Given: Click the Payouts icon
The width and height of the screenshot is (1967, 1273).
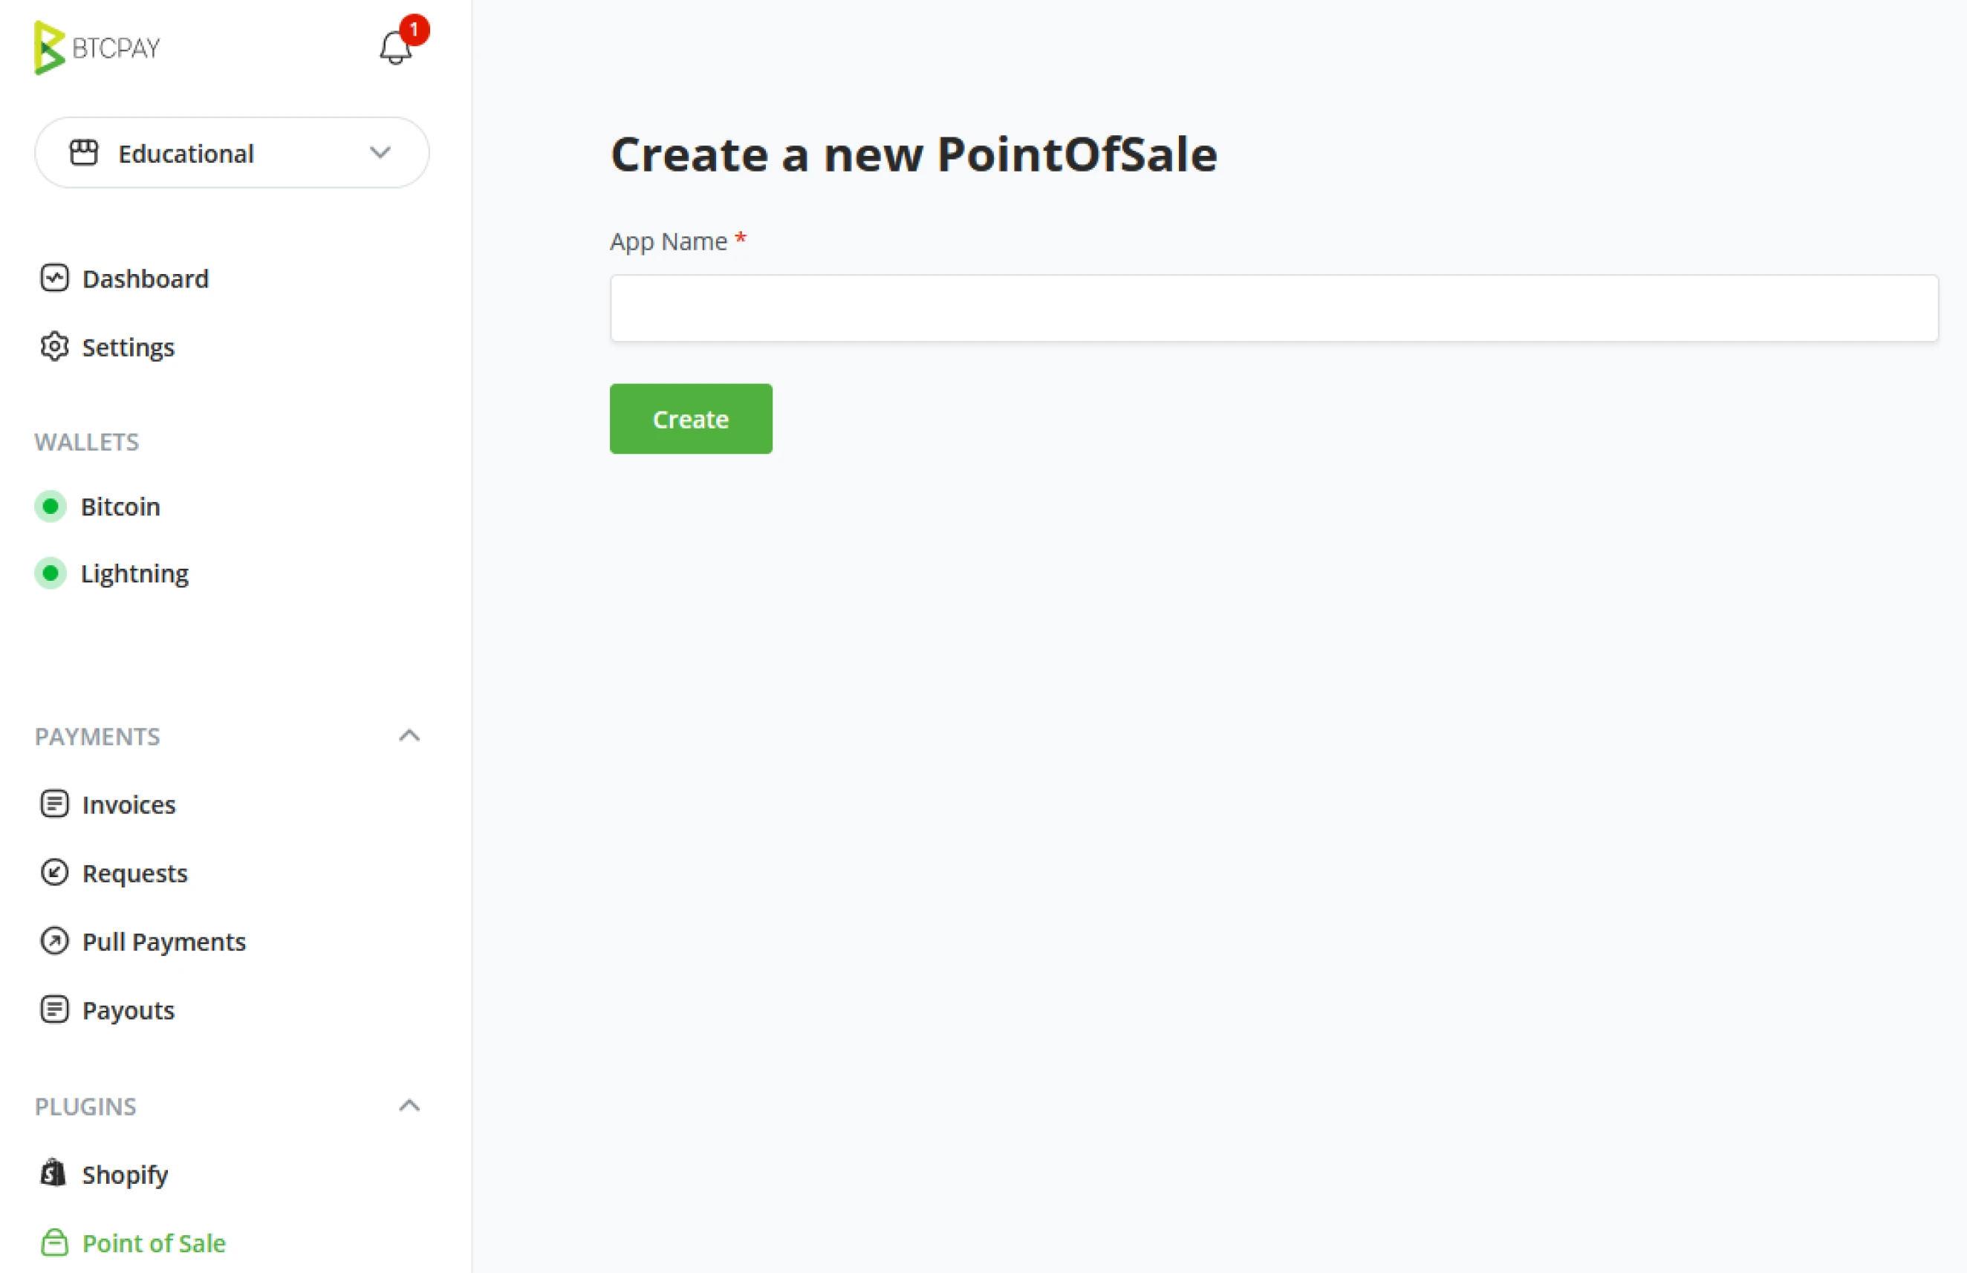Looking at the screenshot, I should (x=54, y=1009).
